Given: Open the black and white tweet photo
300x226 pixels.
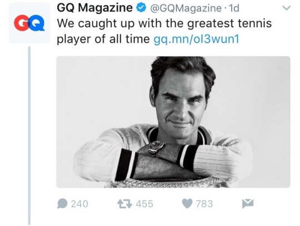Looking at the screenshot, I should click(x=173, y=122).
